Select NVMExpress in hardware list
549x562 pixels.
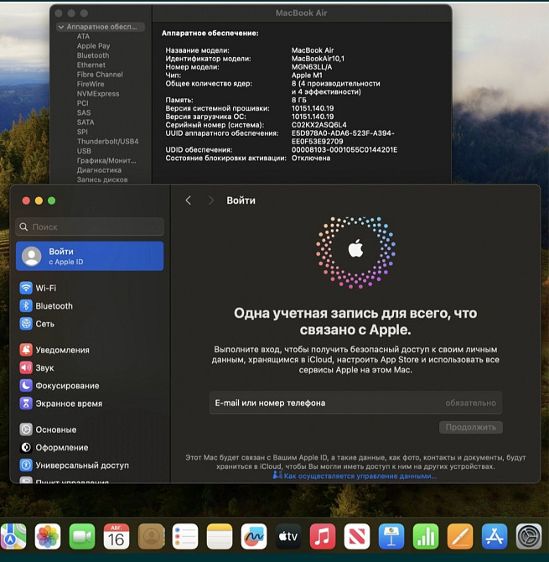(x=98, y=94)
